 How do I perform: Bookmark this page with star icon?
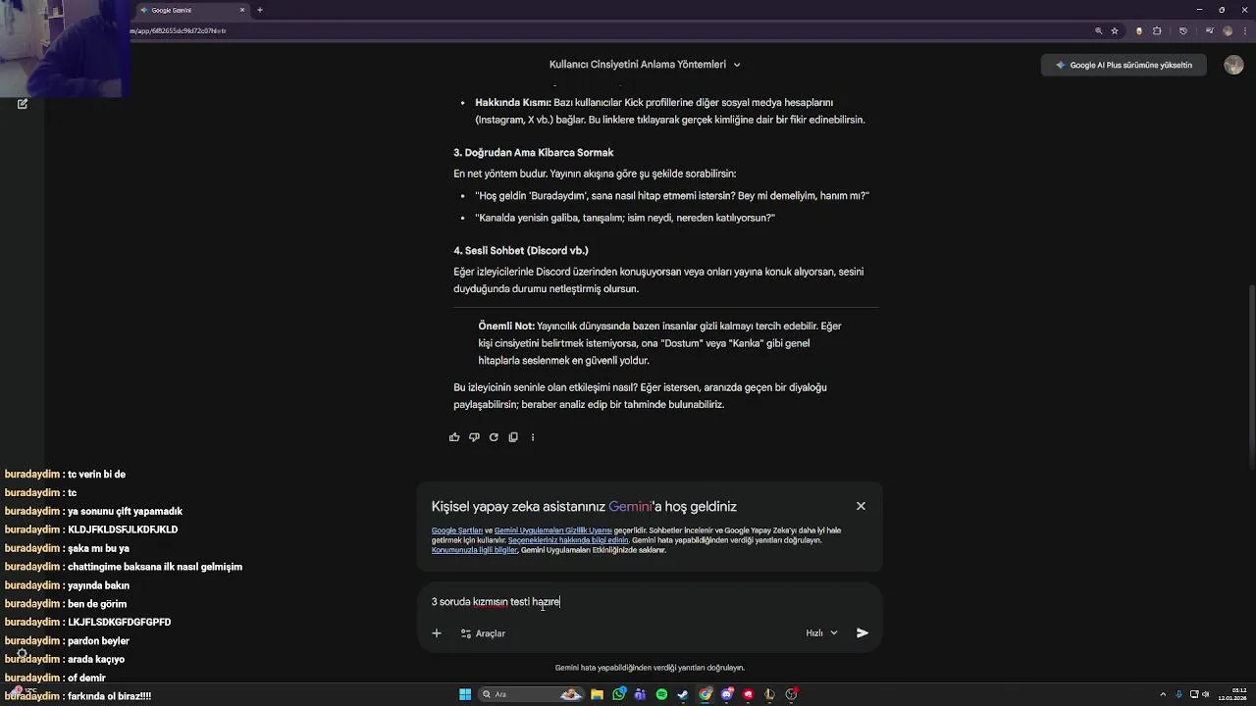(x=1115, y=30)
